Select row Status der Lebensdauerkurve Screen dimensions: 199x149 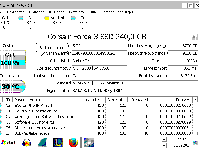(x=96, y=128)
